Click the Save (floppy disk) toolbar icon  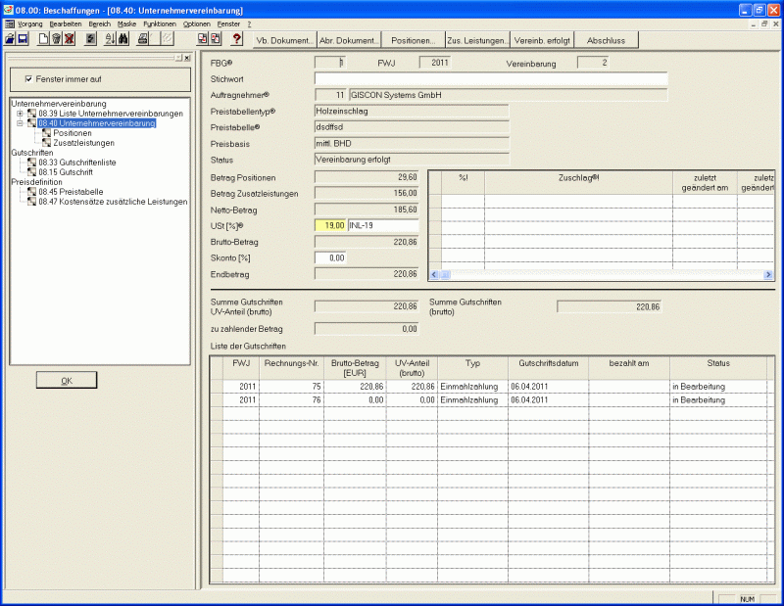23,39
